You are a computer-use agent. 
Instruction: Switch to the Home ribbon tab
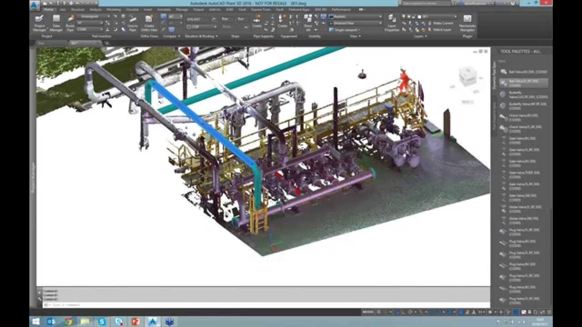click(48, 9)
